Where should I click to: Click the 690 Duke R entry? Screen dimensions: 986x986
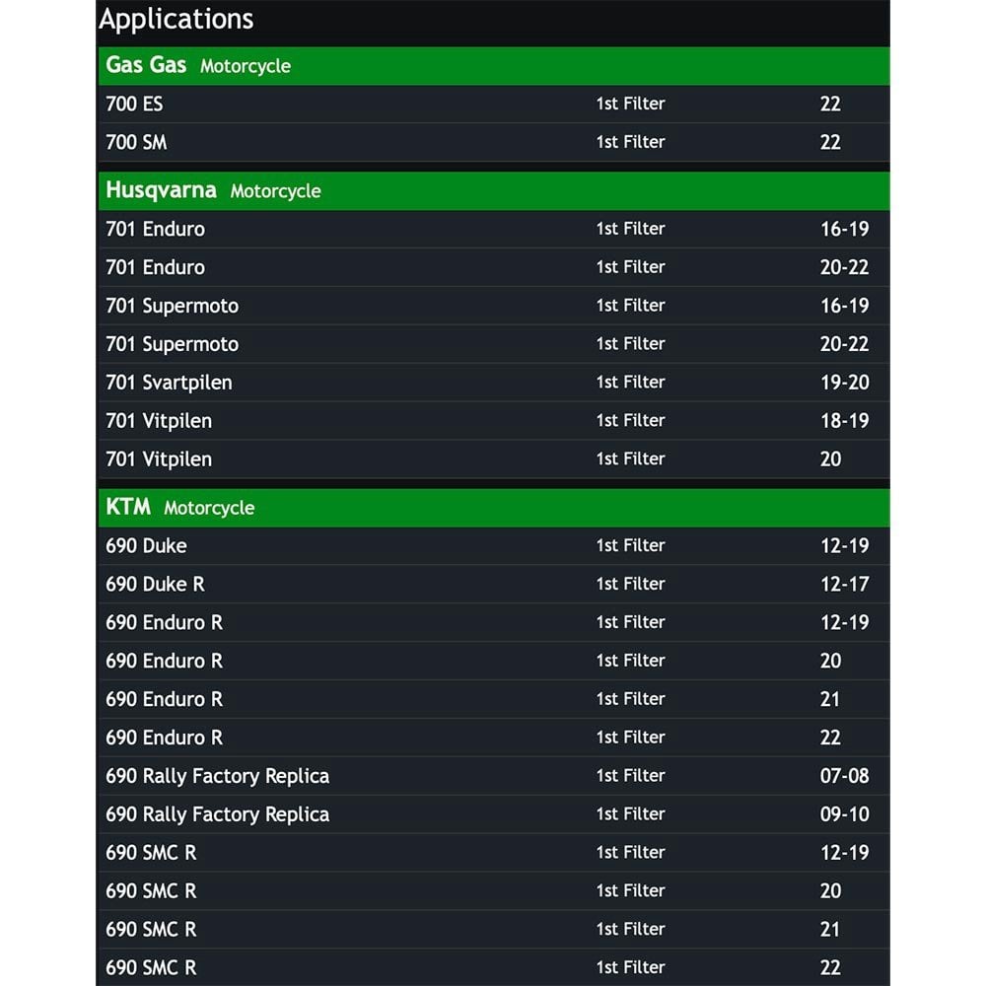pos(494,584)
